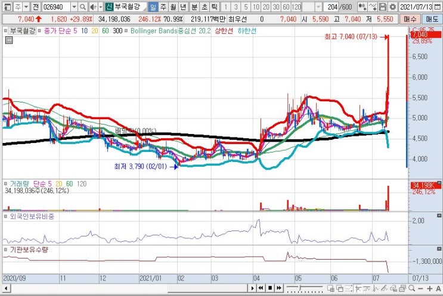Click the add indicator chart icon

tap(362, 7)
